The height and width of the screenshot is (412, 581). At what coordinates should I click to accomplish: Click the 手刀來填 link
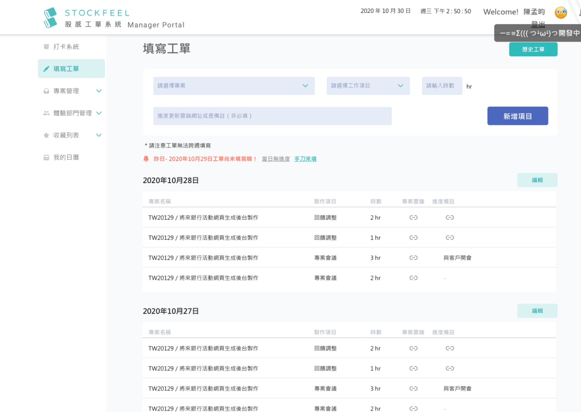point(305,159)
